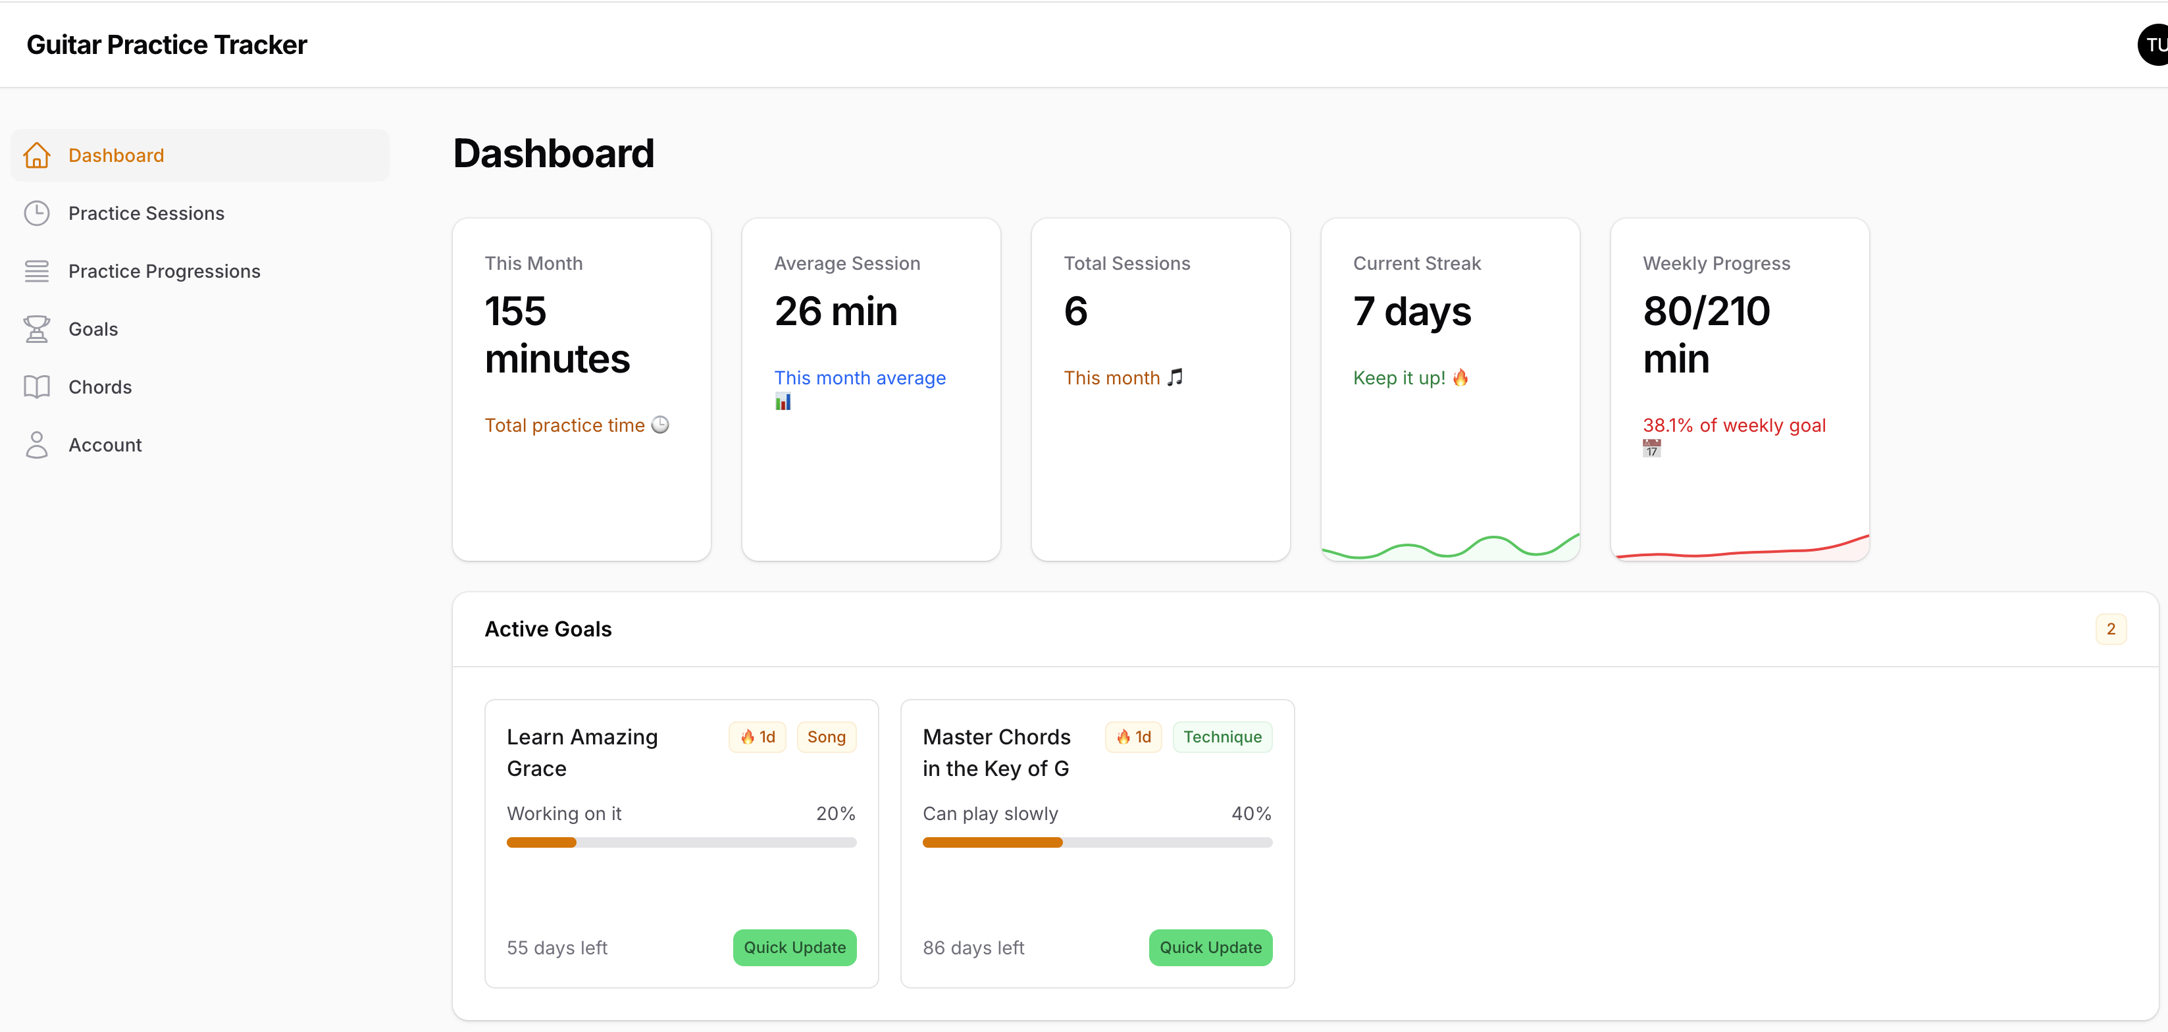2168x1032 pixels.
Task: Click the clock icon beside Practice Sessions
Action: coord(37,213)
